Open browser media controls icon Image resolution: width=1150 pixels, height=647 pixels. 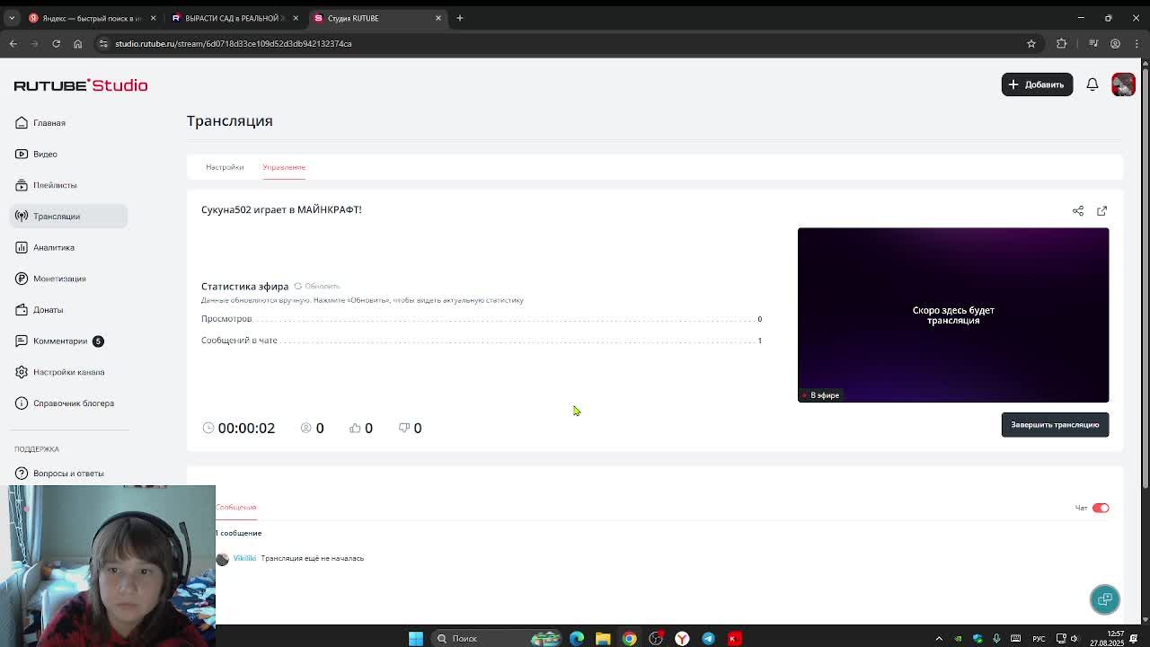pos(1093,43)
